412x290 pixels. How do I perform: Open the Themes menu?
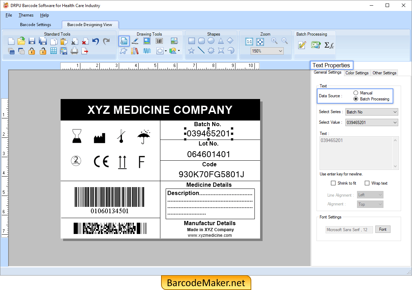point(26,15)
